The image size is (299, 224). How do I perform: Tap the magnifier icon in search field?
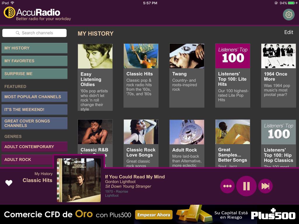tap(18, 33)
